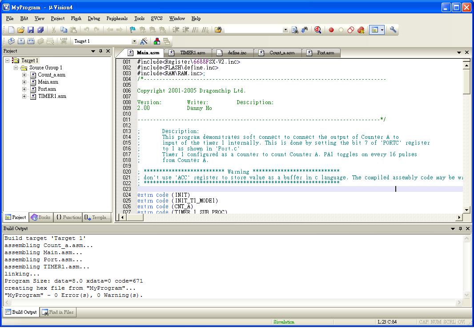This screenshot has width=474, height=328.
Task: Close the Project panel
Action: point(108,51)
